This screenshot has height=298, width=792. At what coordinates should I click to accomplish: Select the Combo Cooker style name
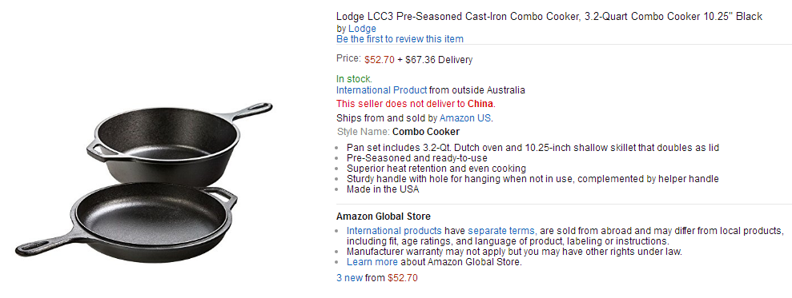426,132
